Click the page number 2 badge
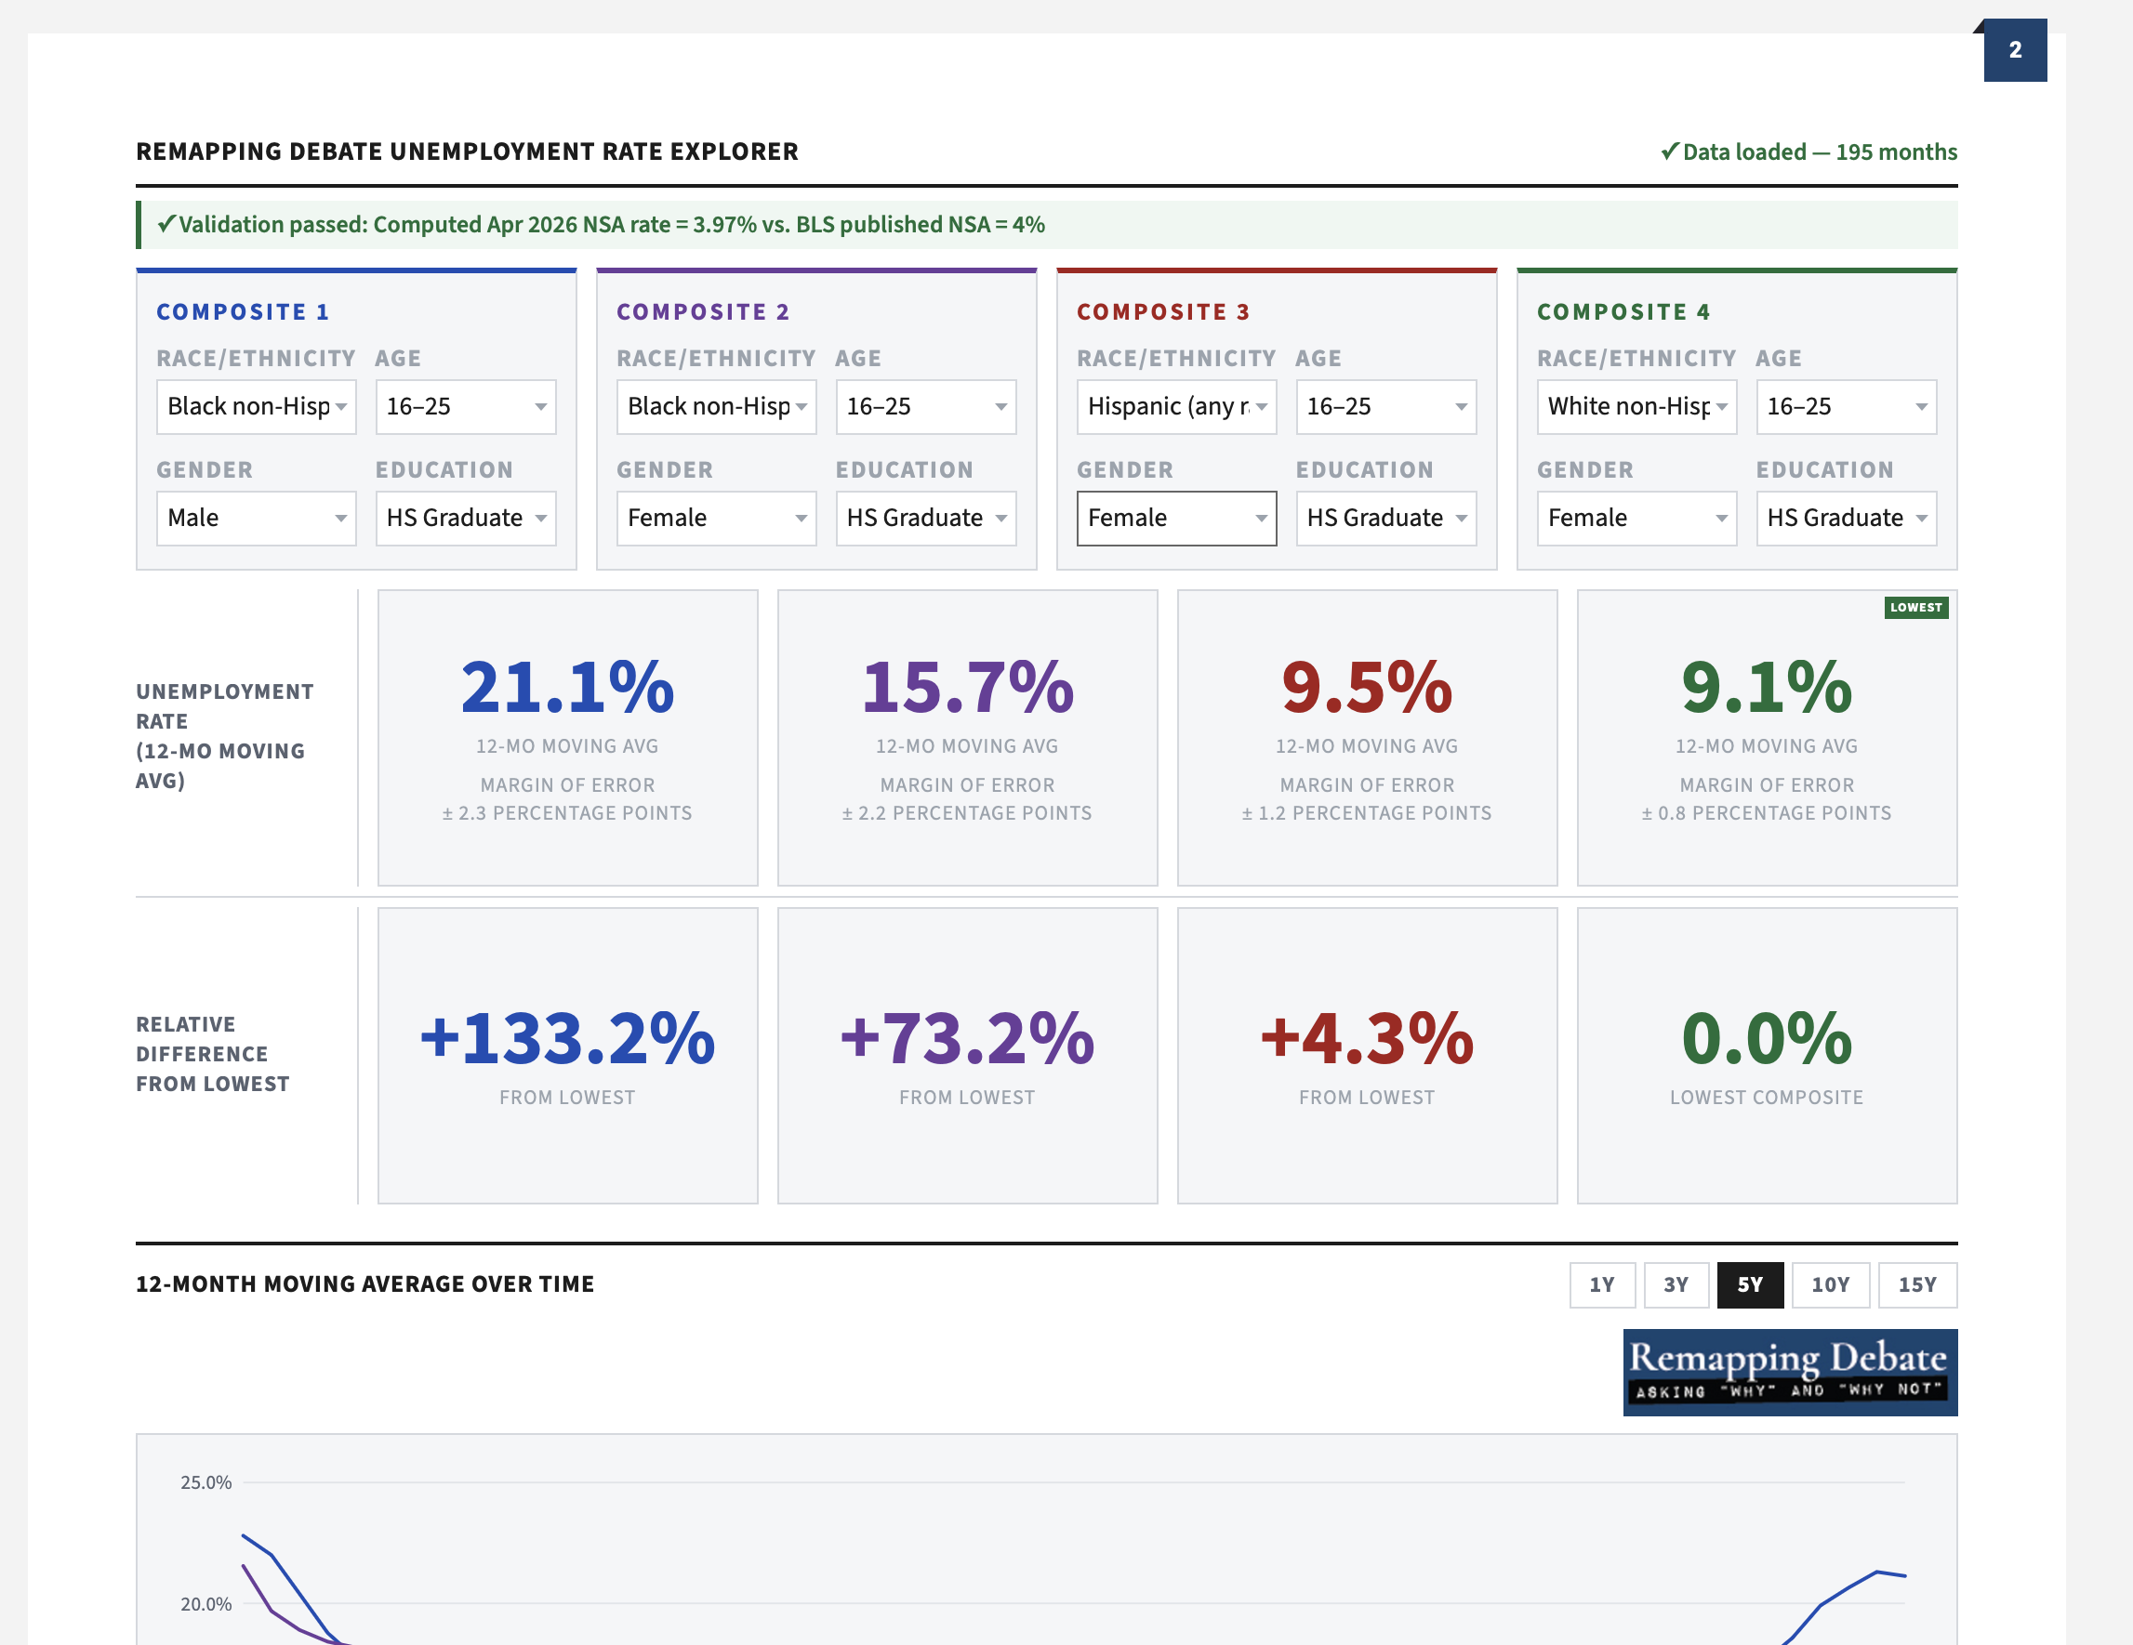The width and height of the screenshot is (2133, 1645). pos(2015,50)
